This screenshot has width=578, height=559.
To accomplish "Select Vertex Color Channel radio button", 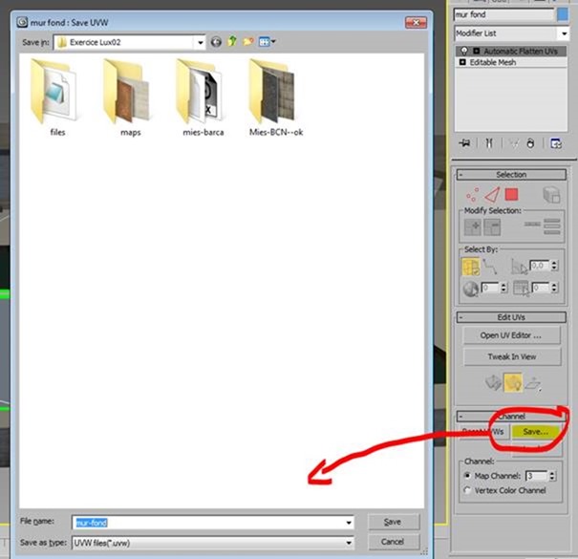I will pos(467,490).
